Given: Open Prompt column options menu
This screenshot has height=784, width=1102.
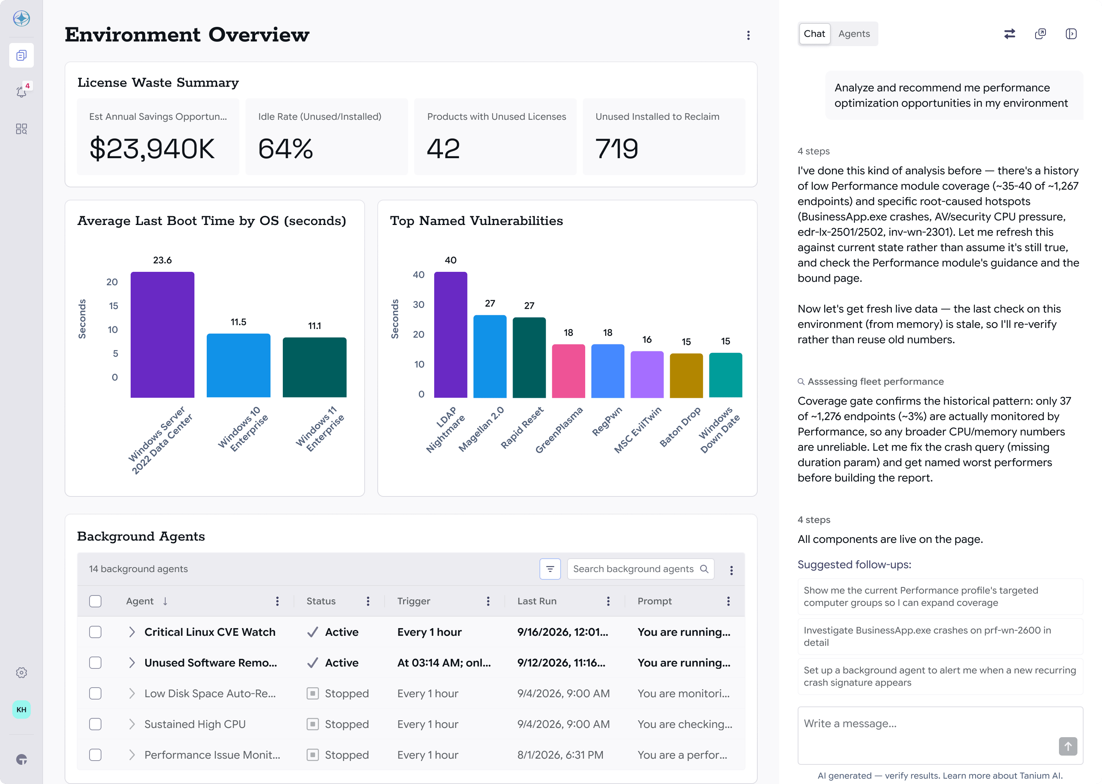Looking at the screenshot, I should pos(729,601).
